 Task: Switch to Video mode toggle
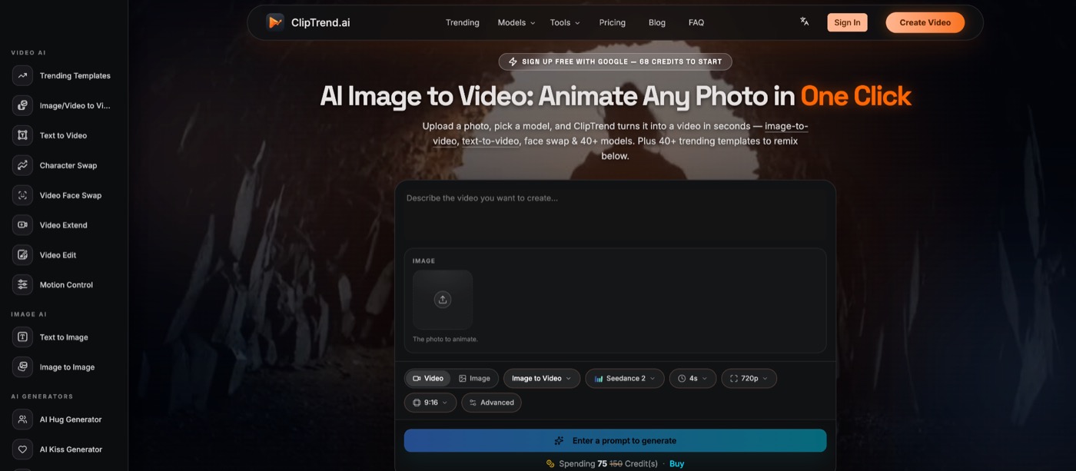(x=428, y=379)
